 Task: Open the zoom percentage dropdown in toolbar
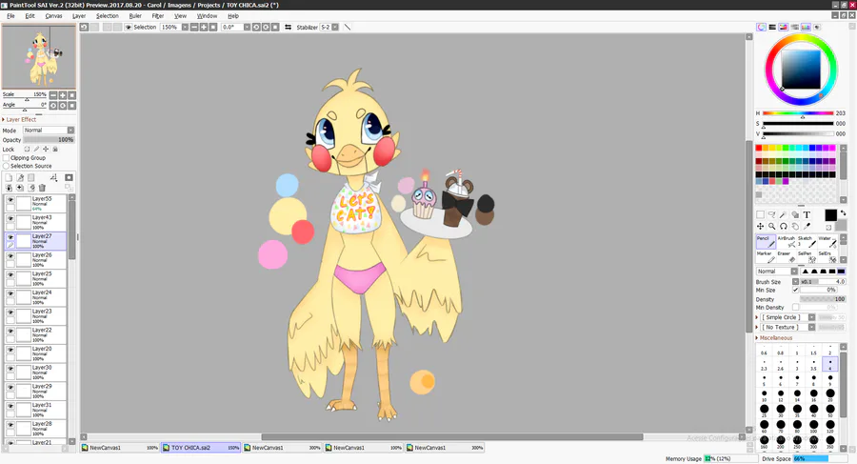[185, 27]
